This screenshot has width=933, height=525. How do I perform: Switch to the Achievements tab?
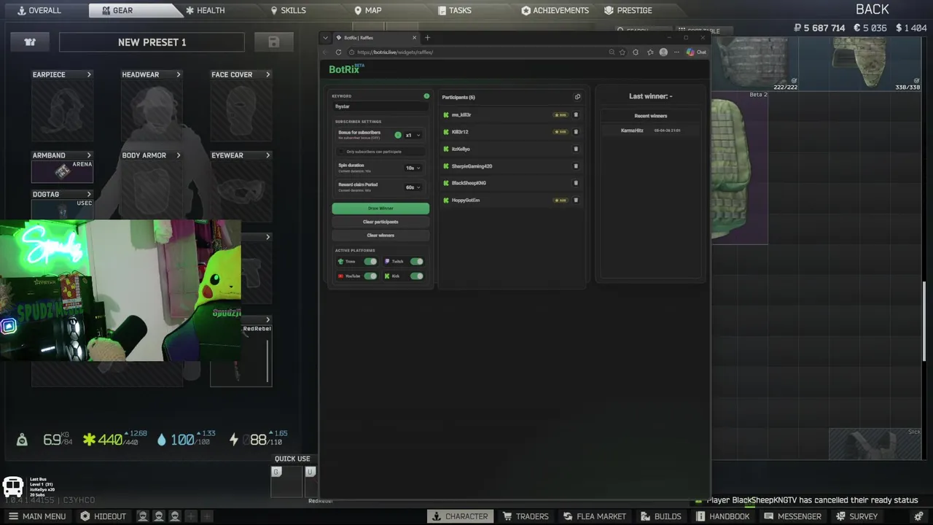click(x=555, y=10)
